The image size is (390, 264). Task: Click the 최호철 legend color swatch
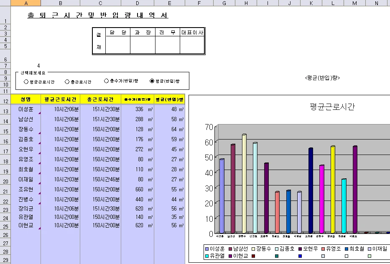coord(347,249)
